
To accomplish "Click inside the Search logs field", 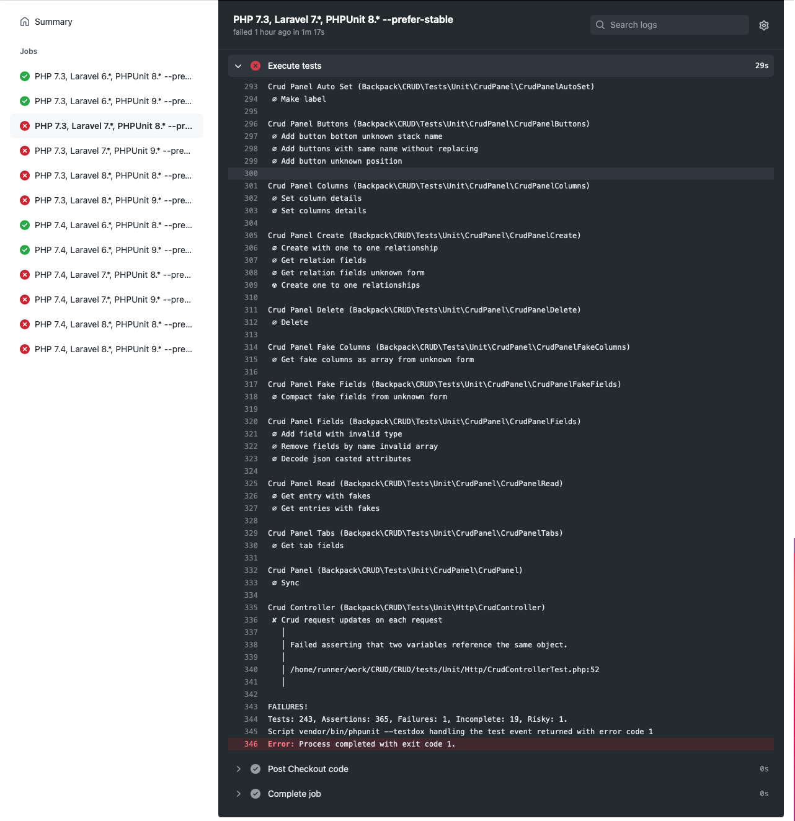I will pos(670,25).
